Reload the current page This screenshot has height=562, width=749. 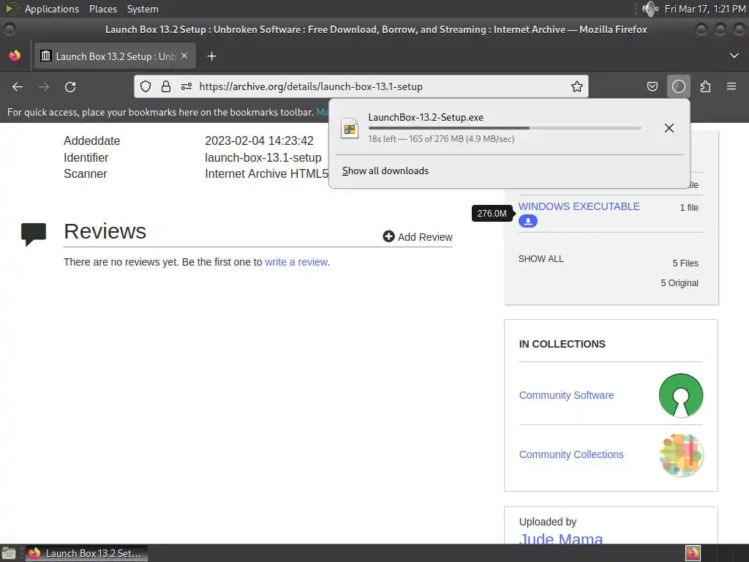[70, 86]
